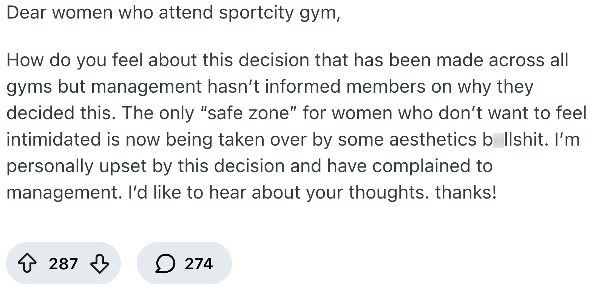
Task: Click the 287 vote count
Action: tap(63, 264)
